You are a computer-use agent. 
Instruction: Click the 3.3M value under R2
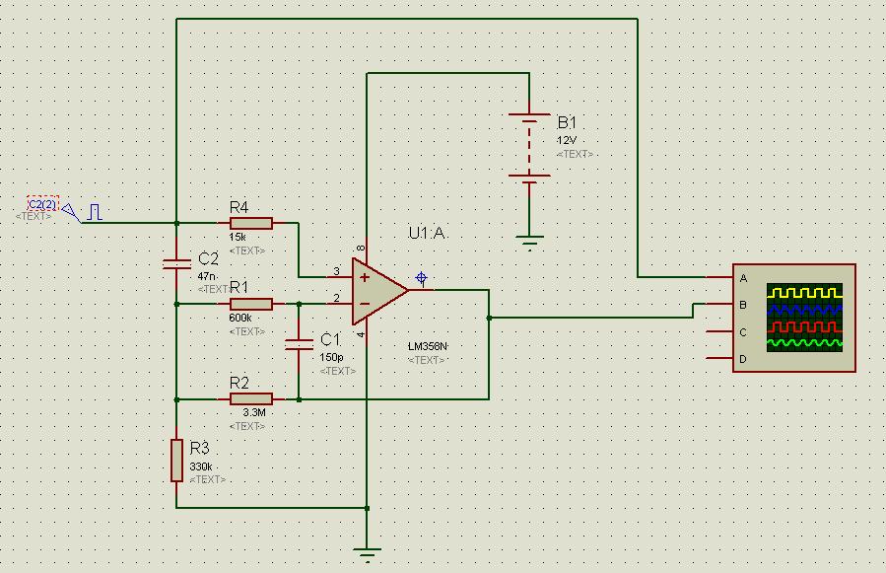coord(254,412)
